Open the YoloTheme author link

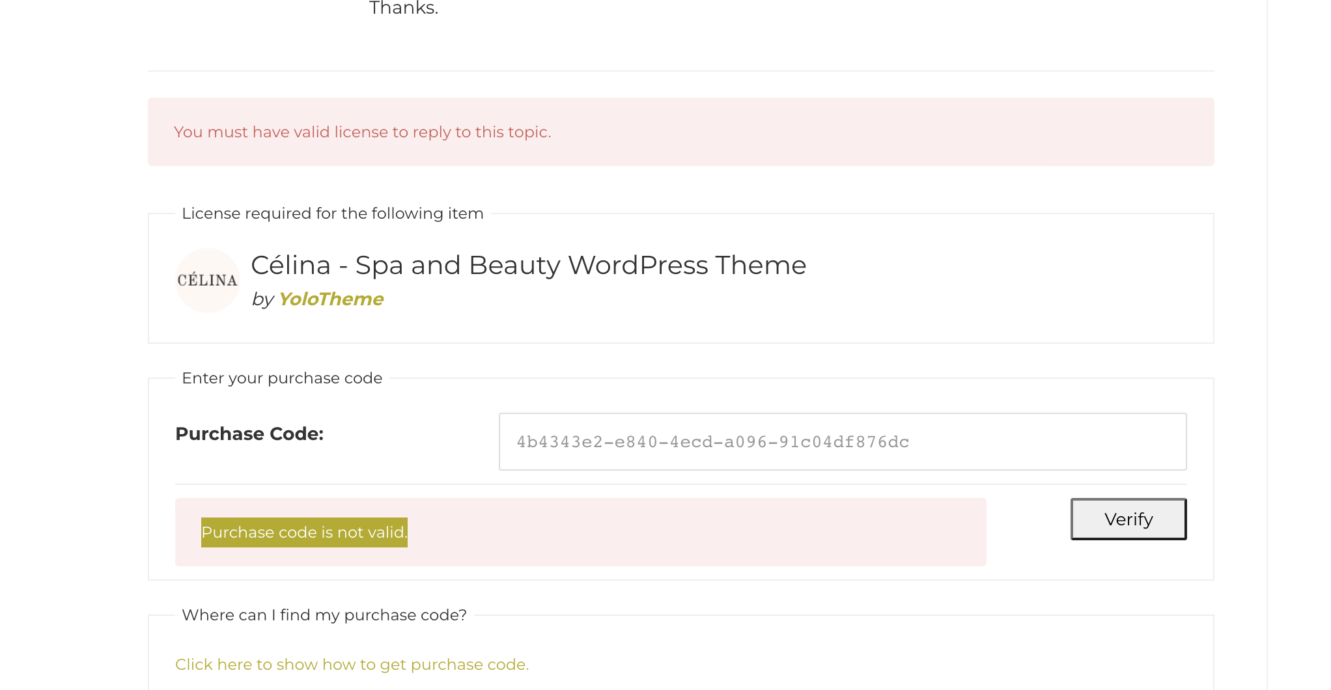click(x=331, y=299)
